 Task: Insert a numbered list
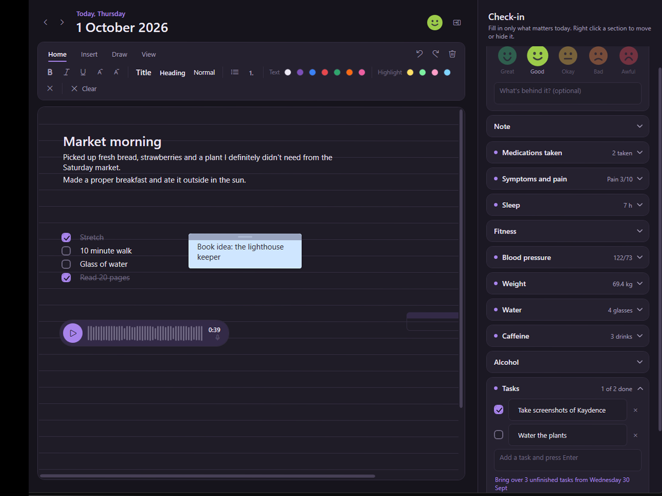pos(251,73)
